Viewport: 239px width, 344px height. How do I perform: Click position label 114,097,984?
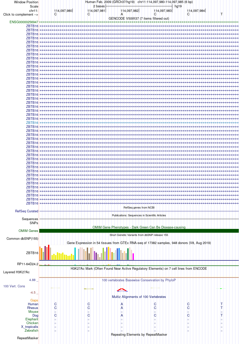196,11
